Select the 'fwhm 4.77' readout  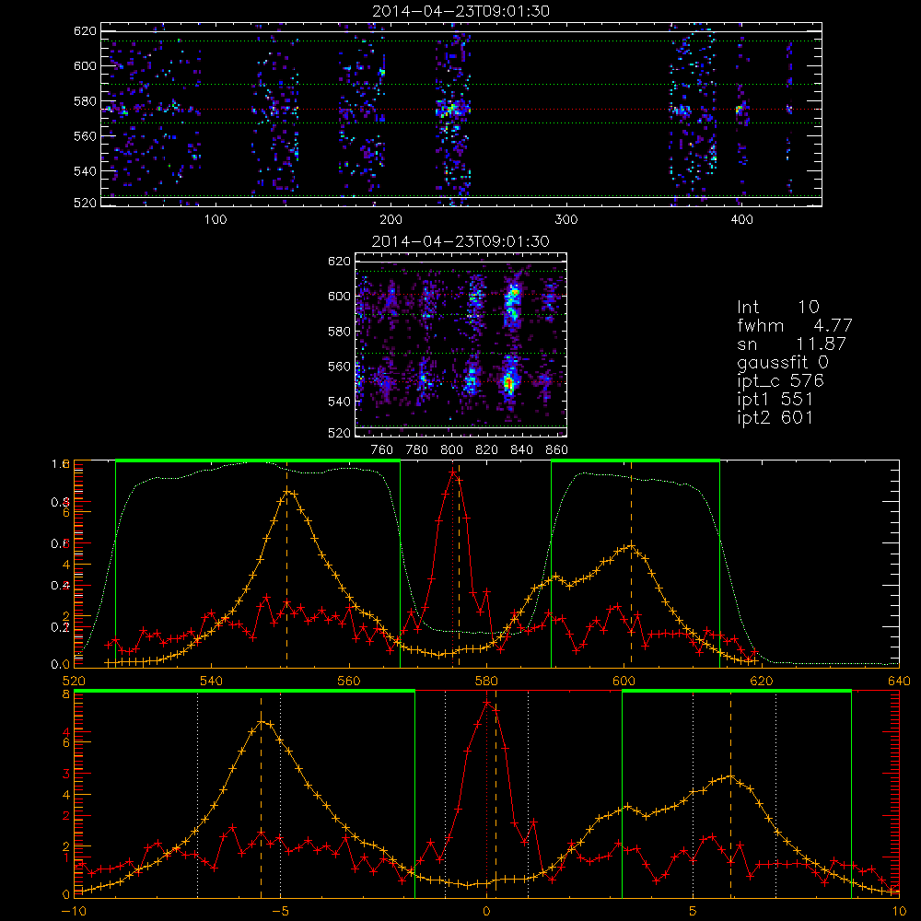(x=794, y=325)
